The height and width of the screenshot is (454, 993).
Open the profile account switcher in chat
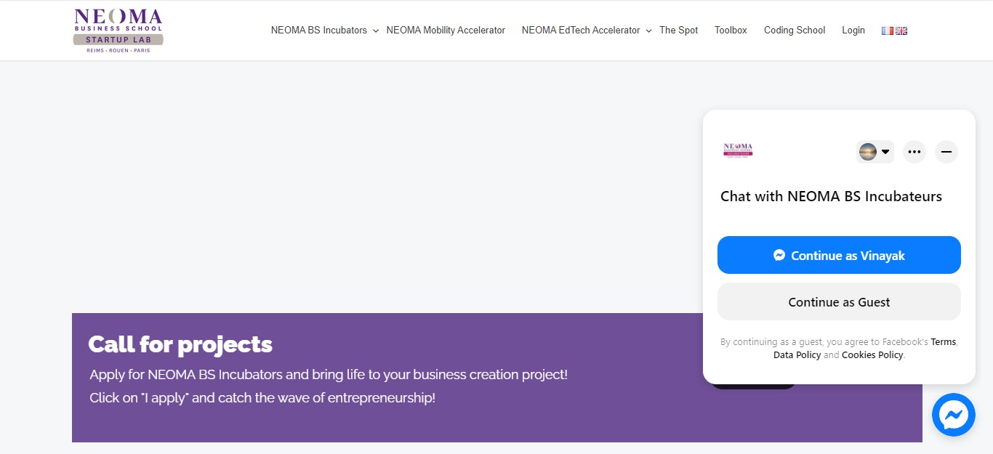pos(875,152)
